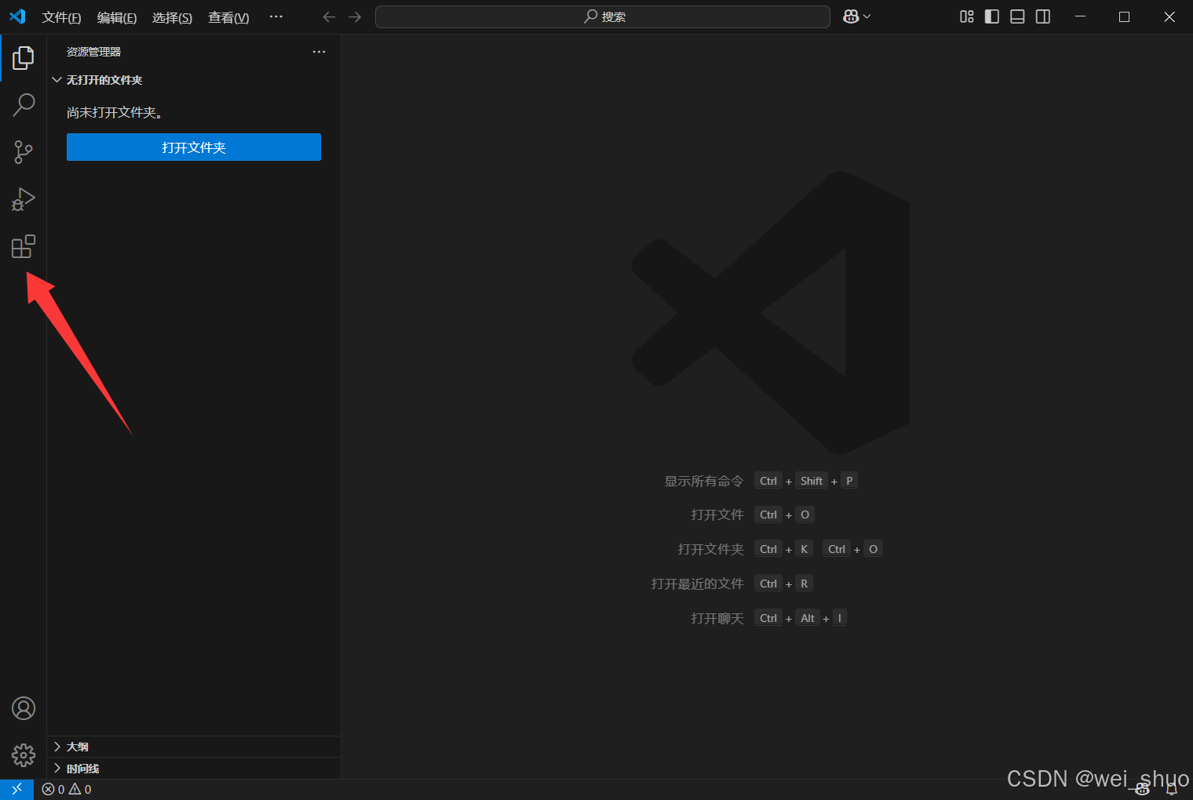
Task: Open the Copilot chat dropdown
Action: click(x=866, y=16)
